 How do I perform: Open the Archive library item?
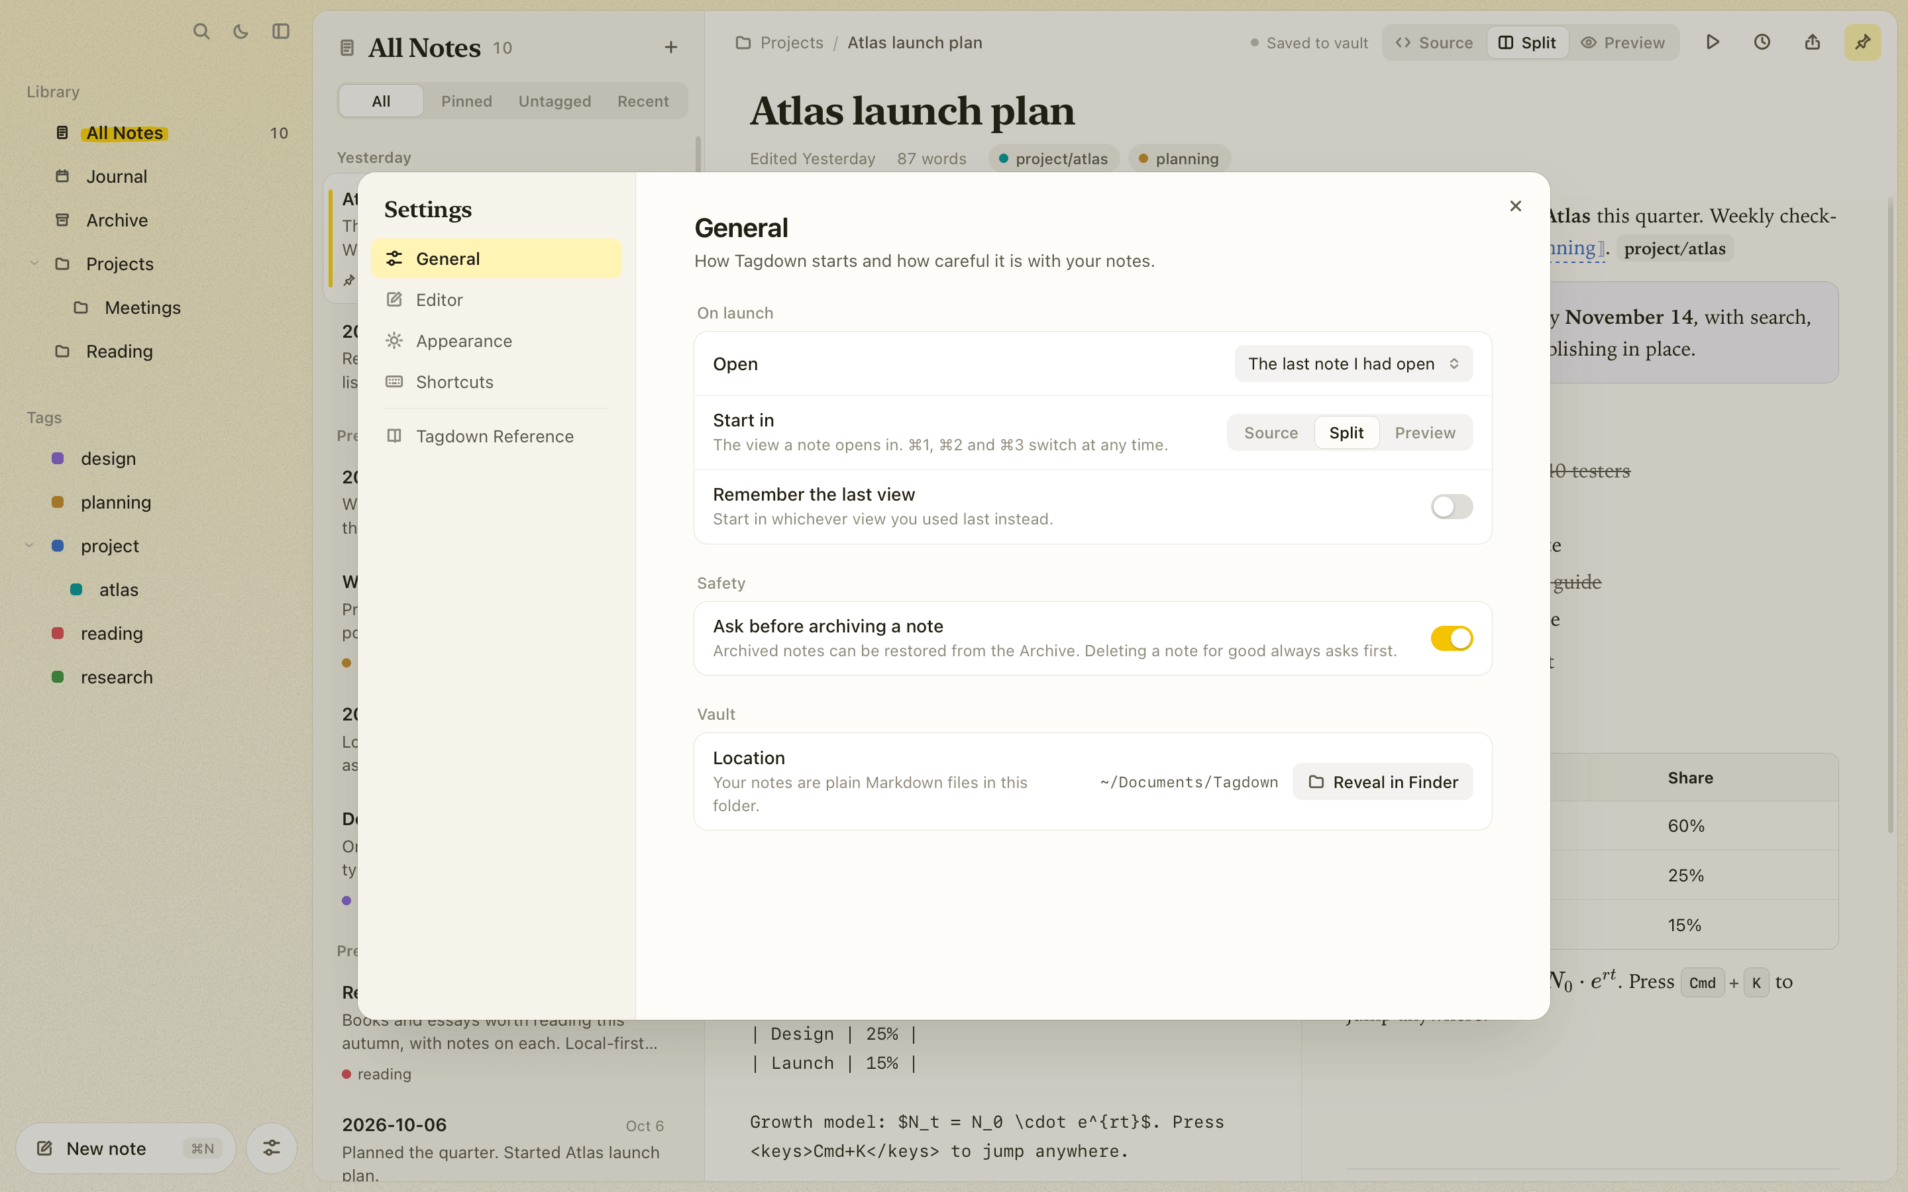[158, 220]
